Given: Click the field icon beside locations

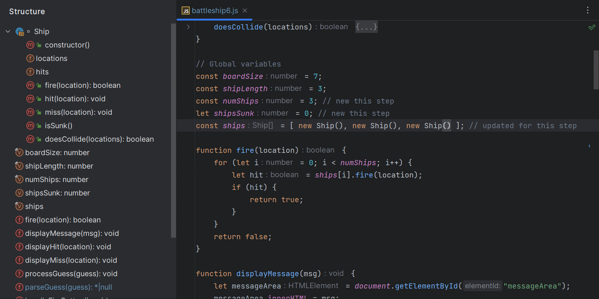Looking at the screenshot, I should point(30,58).
